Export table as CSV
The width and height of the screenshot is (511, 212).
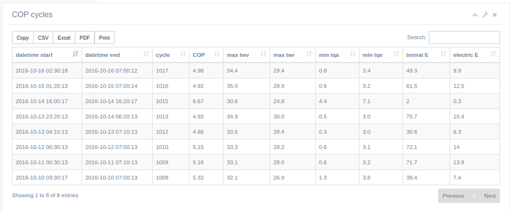pos(43,38)
